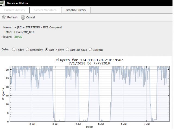
Task: Select the Graphs/History tab
Action: [76, 10]
